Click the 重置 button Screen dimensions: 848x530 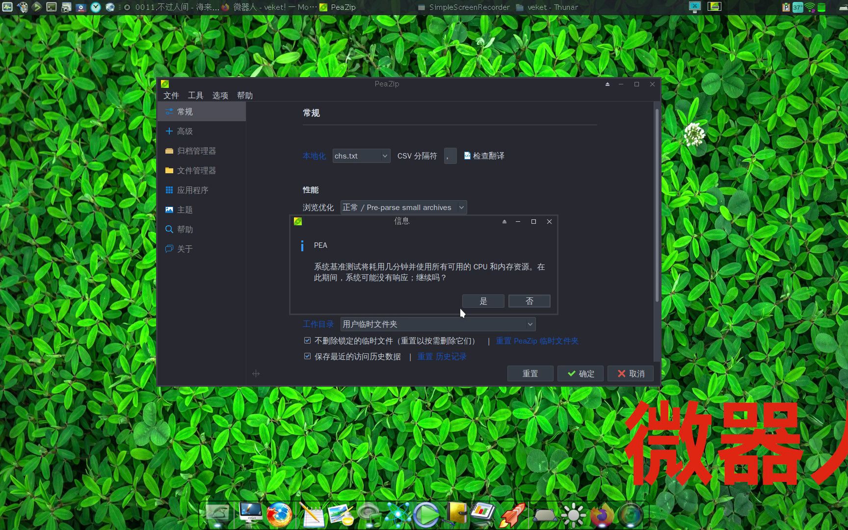click(530, 374)
